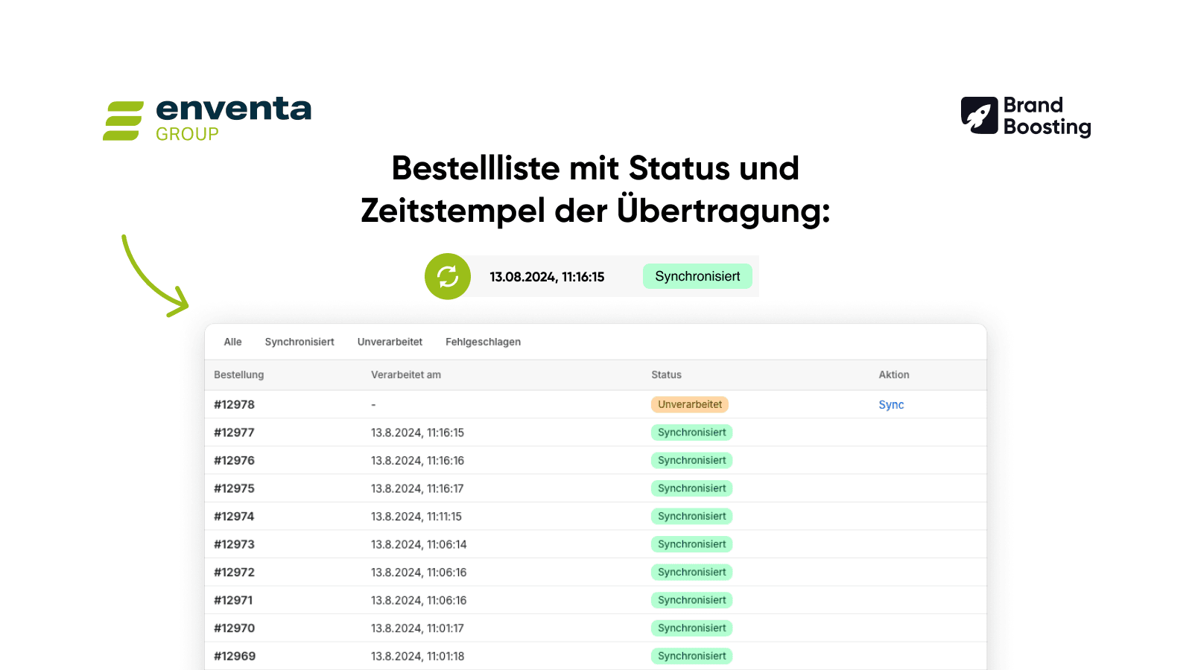Click the Synchronisiert badge for order #12969

click(691, 656)
